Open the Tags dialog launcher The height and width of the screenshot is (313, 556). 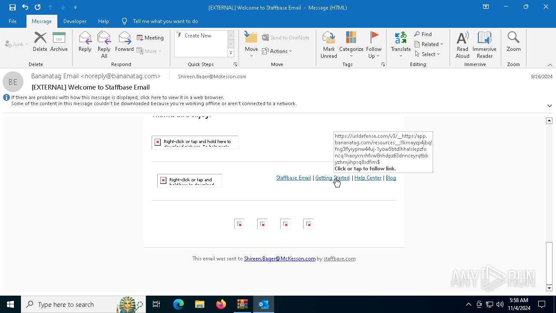[383, 64]
